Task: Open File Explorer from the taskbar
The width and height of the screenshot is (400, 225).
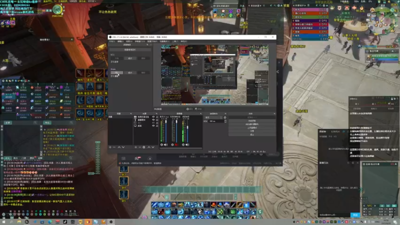Action: pyautogui.click(x=19, y=221)
